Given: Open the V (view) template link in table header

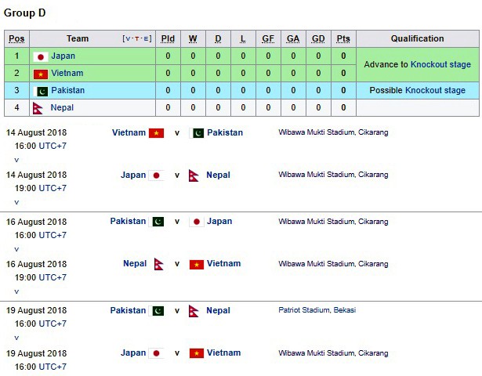Looking at the screenshot, I should [x=129, y=38].
